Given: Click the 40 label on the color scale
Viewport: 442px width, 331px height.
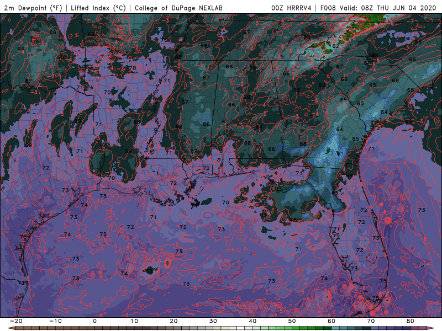Looking at the screenshot, I should tap(252, 321).
